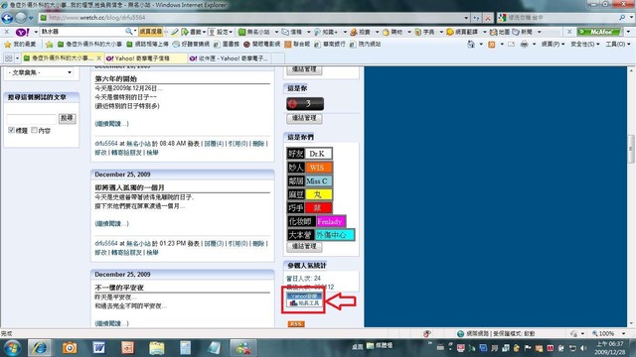Image resolution: width=636 pixels, height=357 pixels.
Task: Click the blog search text input field
Action: pos(31,119)
